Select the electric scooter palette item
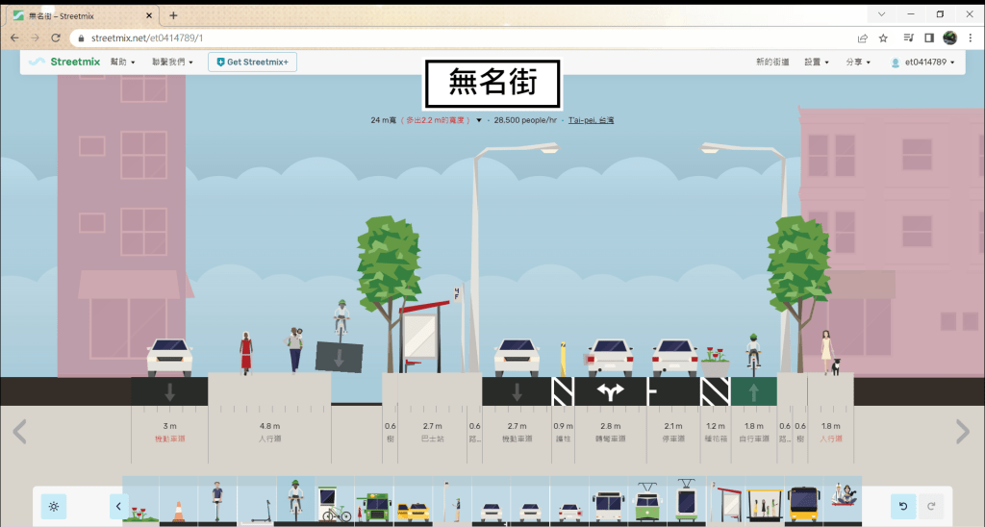Viewport: 985px width, 527px height. pos(257,500)
